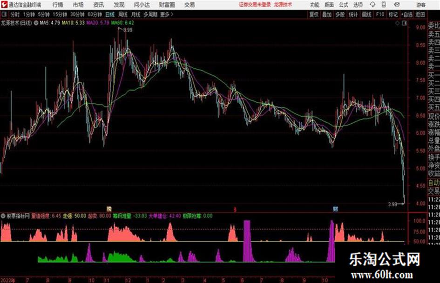Screen dimensions: 440x283
Task: Open the F10 company info button
Action: [380, 14]
